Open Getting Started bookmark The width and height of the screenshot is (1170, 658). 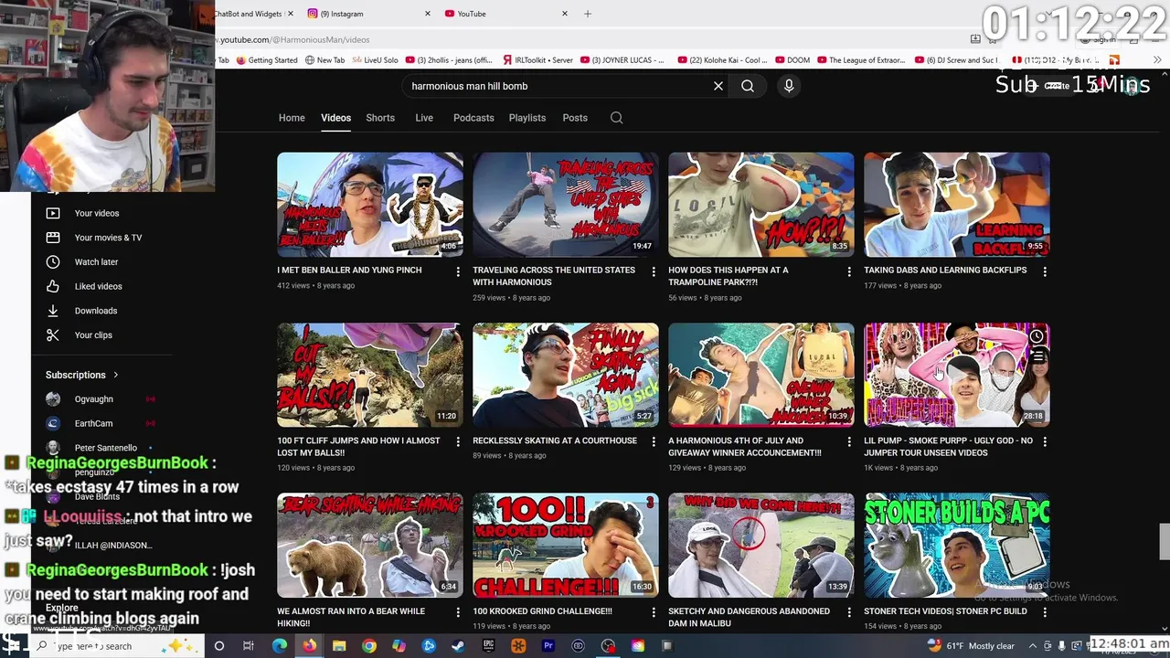[x=266, y=60]
